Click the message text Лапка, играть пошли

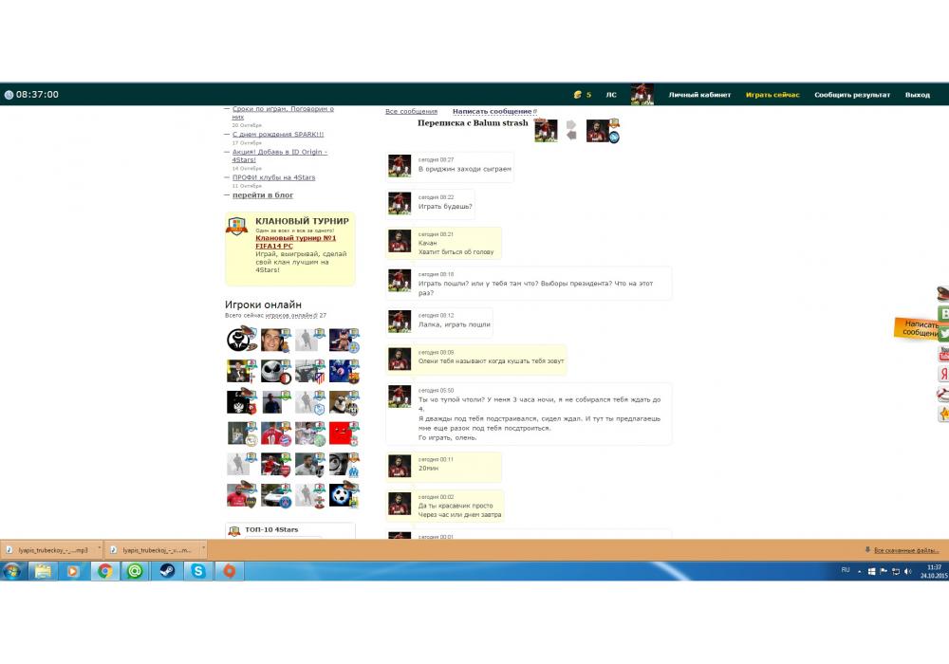point(454,324)
